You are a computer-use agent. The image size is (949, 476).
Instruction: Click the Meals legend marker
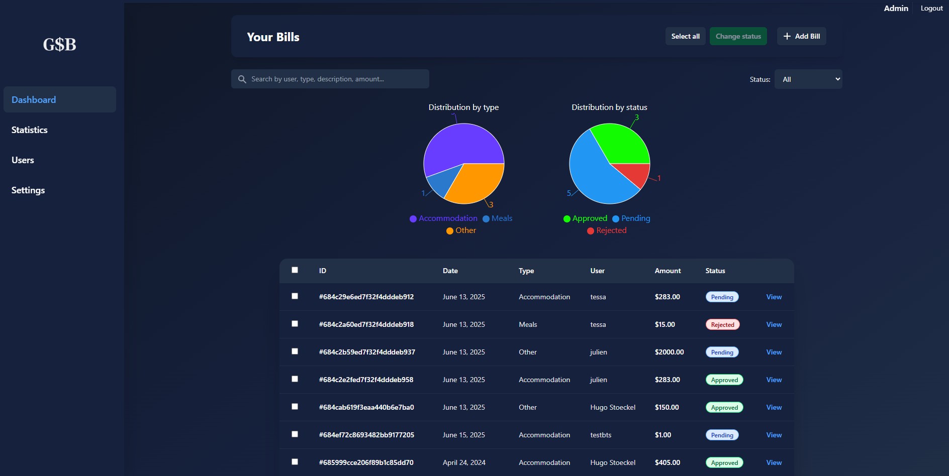pos(486,219)
